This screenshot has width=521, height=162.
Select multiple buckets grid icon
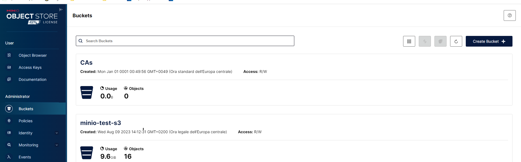tap(409, 41)
